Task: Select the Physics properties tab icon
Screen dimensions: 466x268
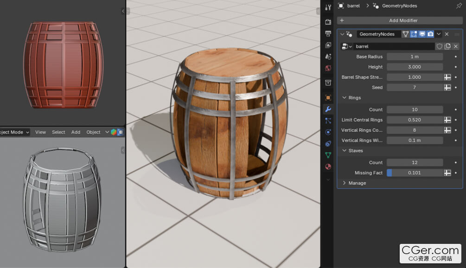Action: pyautogui.click(x=328, y=132)
